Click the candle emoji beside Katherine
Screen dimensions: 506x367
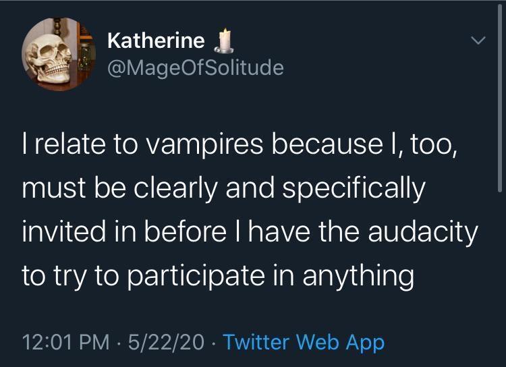[x=221, y=42]
